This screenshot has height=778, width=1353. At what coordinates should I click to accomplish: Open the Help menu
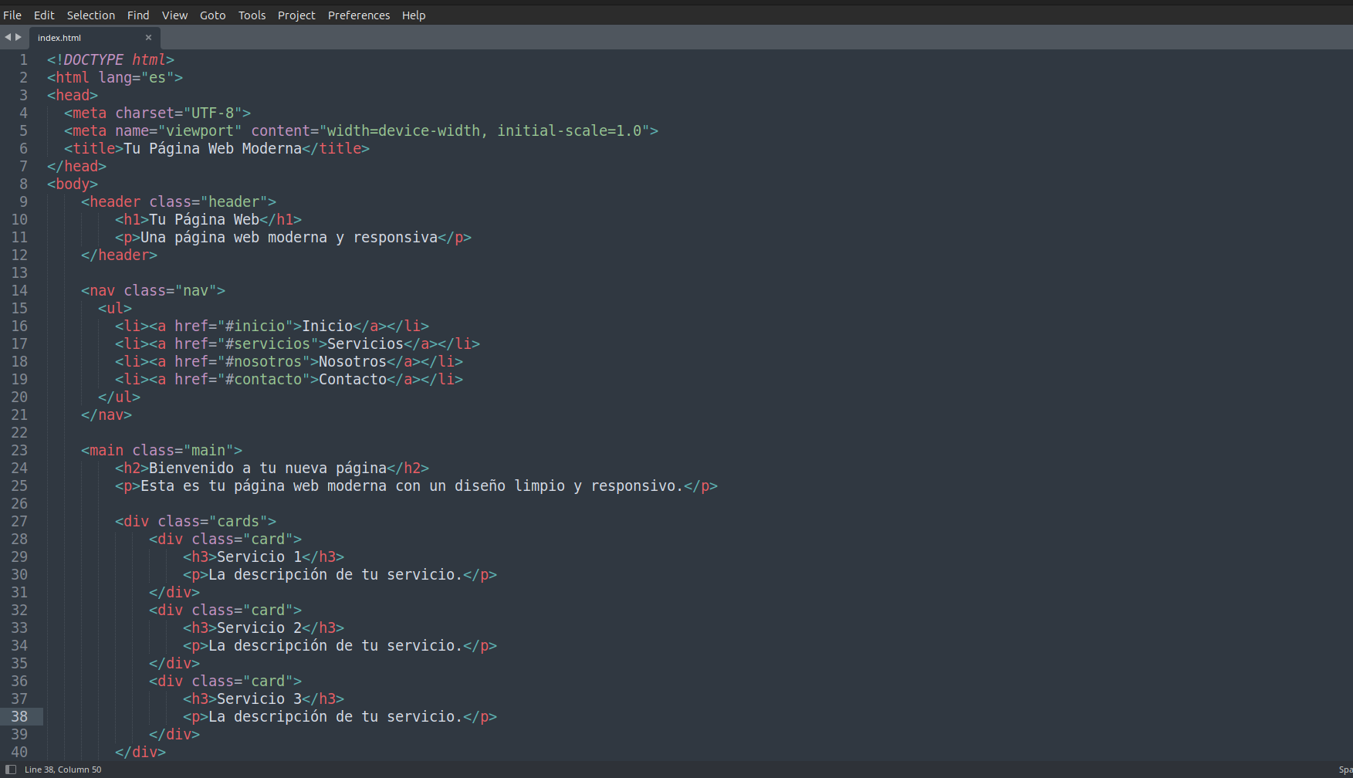(x=414, y=15)
